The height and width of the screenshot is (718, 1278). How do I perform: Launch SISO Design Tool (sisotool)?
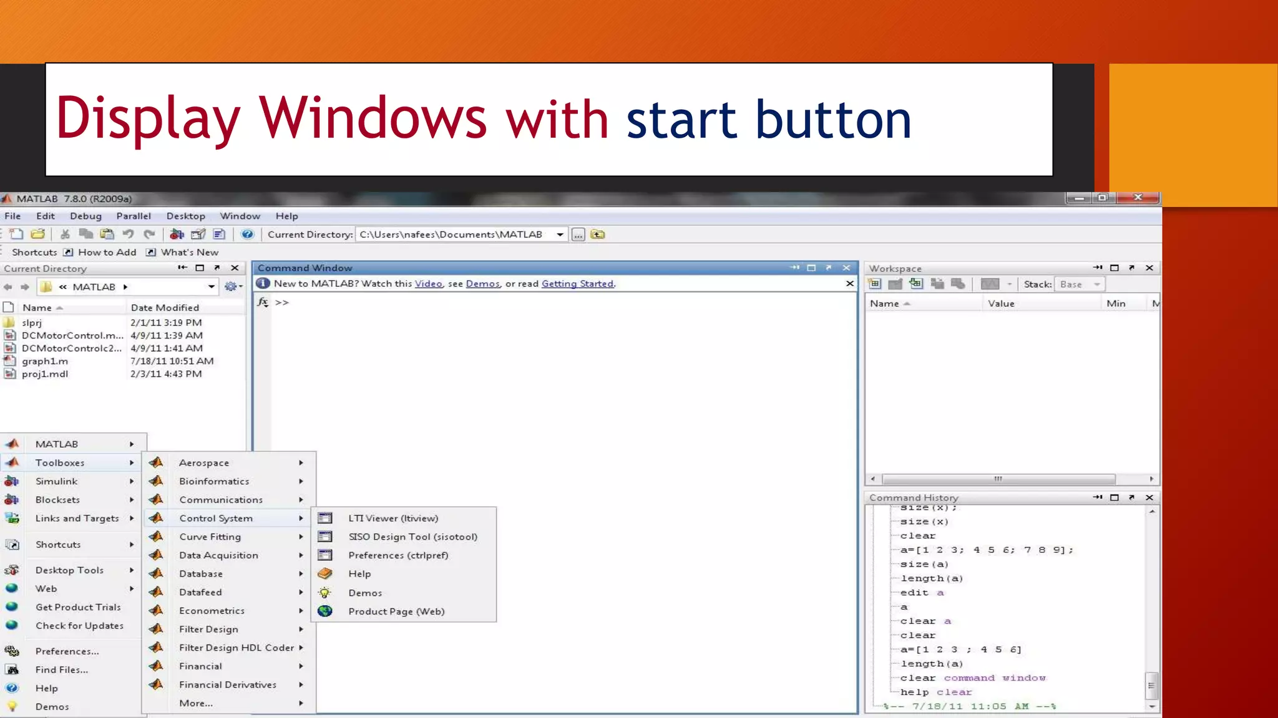(x=404, y=537)
